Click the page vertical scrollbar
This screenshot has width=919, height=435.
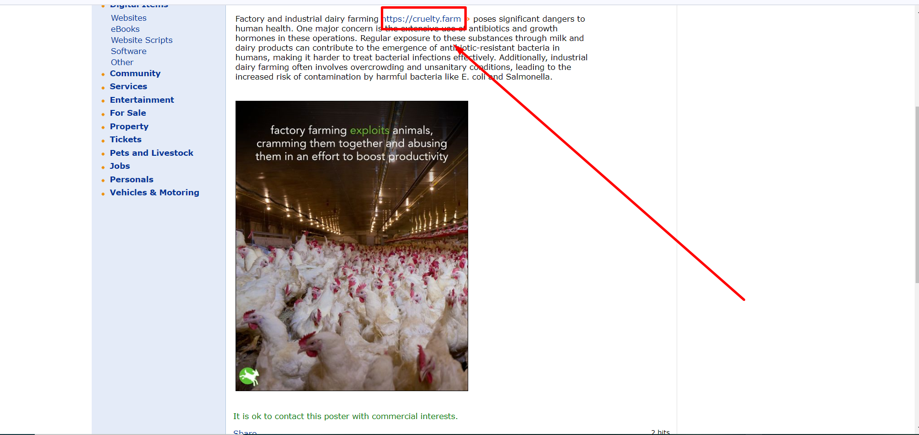917,193
